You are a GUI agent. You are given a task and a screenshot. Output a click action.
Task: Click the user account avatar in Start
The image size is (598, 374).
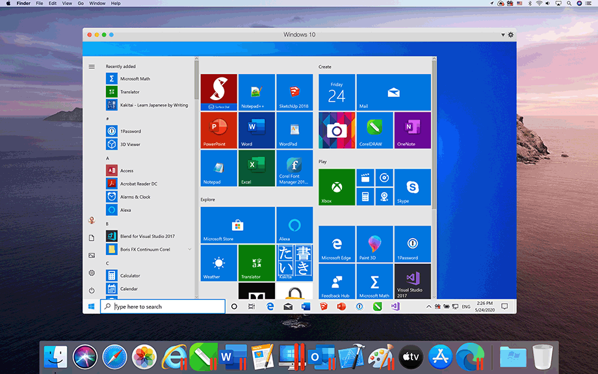coord(92,220)
